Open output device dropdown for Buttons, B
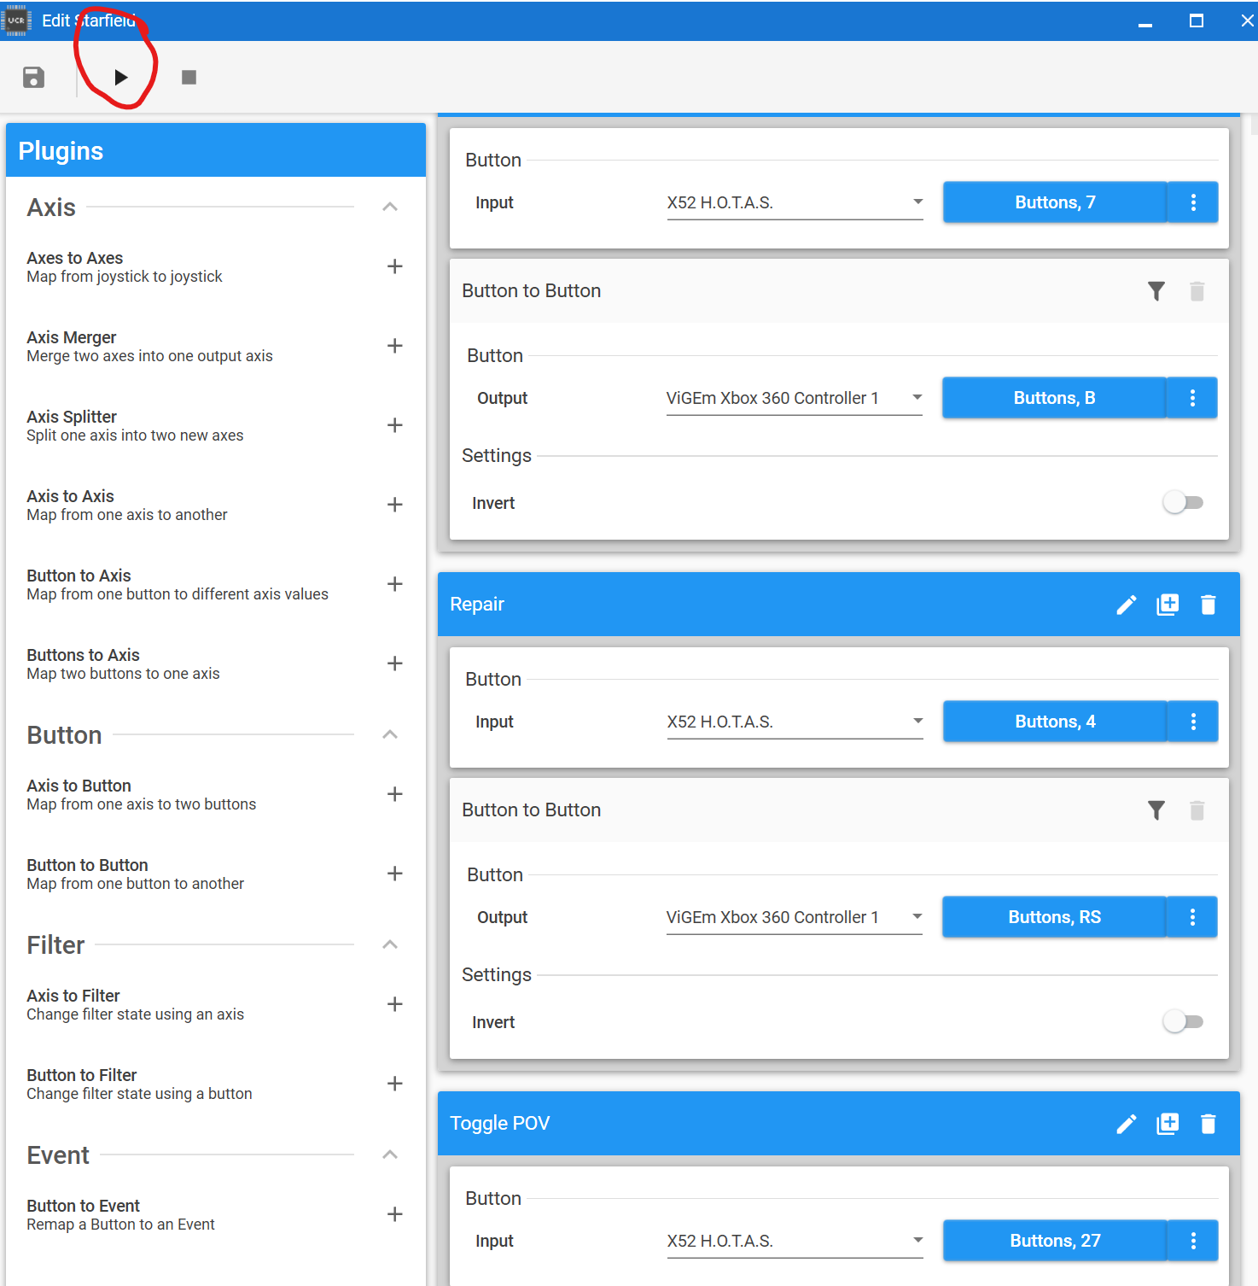This screenshot has height=1286, width=1258. coord(794,399)
